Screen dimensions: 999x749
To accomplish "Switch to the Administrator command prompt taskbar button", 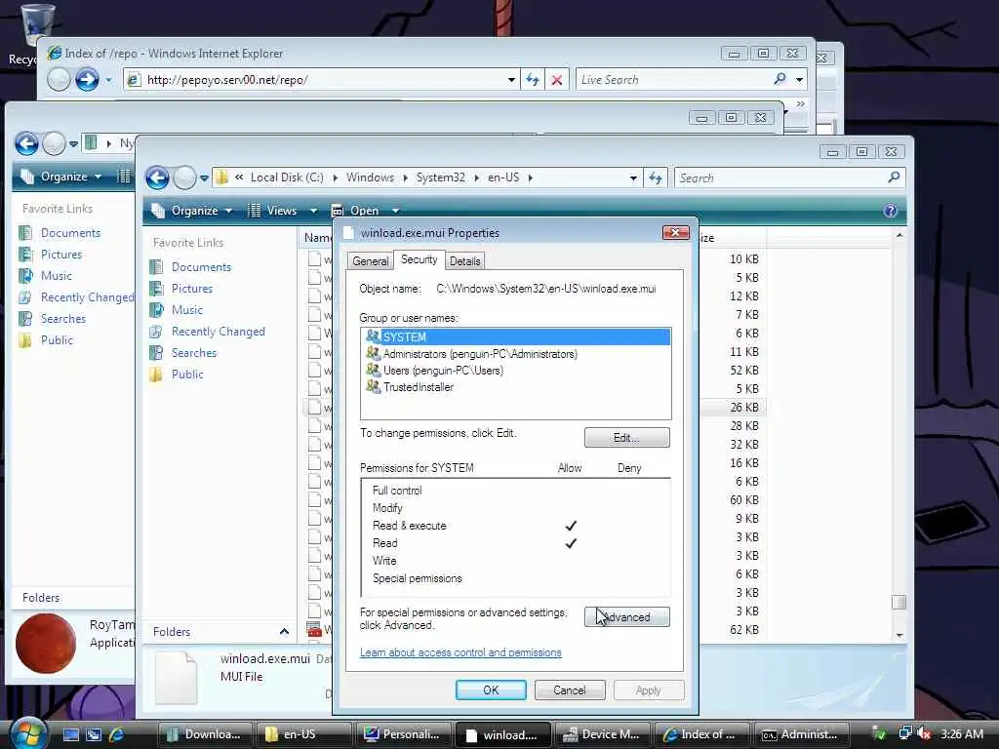I will pos(802,734).
